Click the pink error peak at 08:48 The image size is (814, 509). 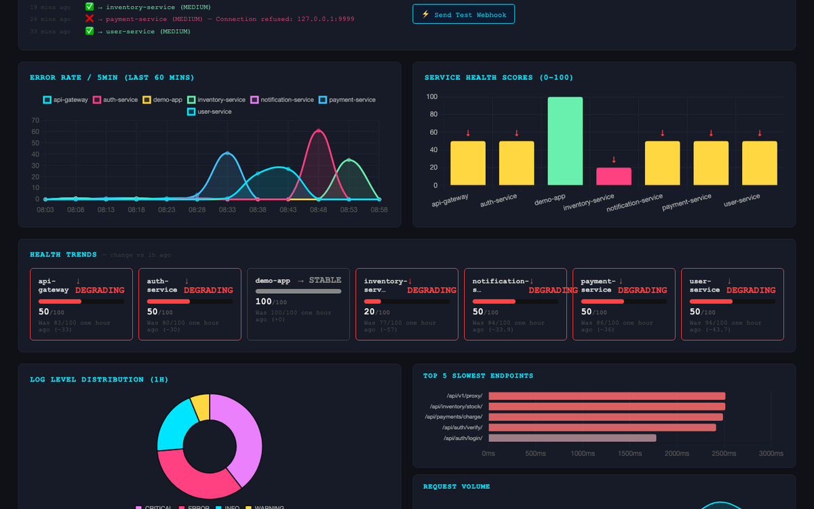(318, 130)
